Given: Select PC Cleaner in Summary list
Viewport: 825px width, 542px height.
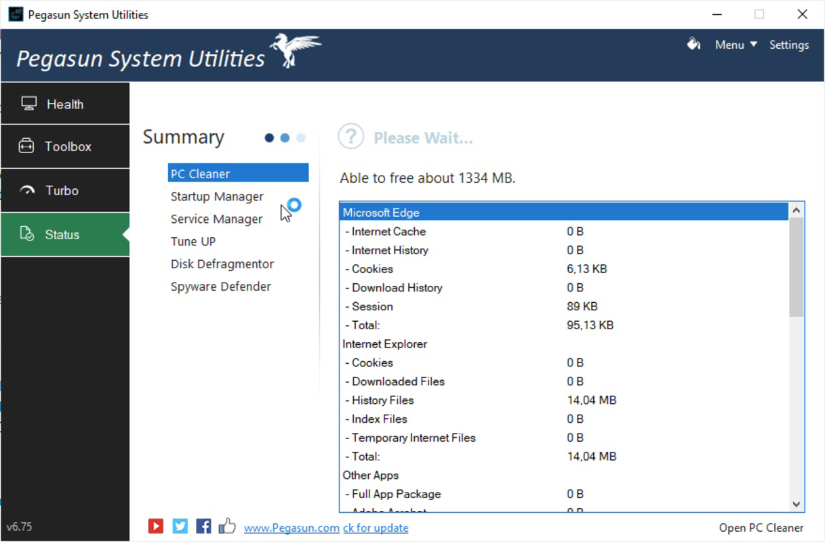Looking at the screenshot, I should click(x=238, y=173).
